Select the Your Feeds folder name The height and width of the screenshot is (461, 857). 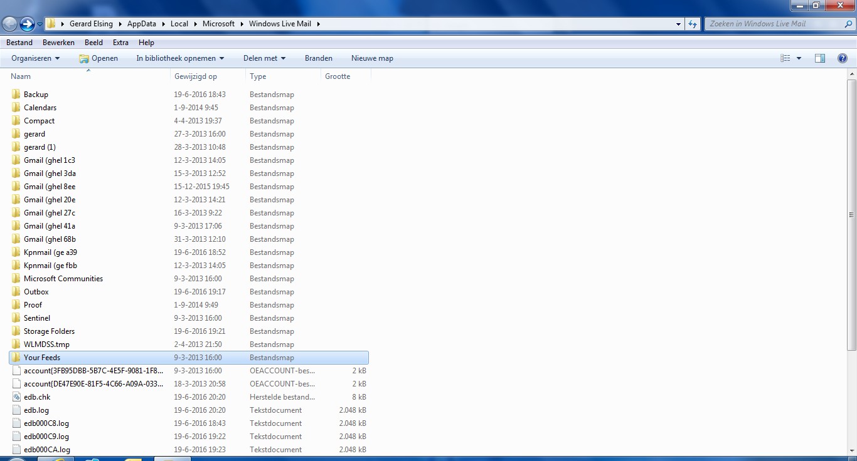[42, 358]
